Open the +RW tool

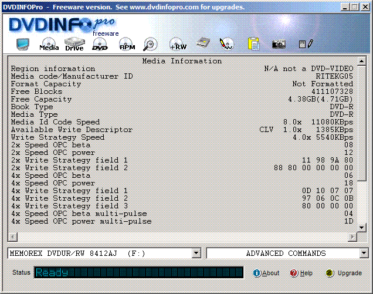point(178,44)
